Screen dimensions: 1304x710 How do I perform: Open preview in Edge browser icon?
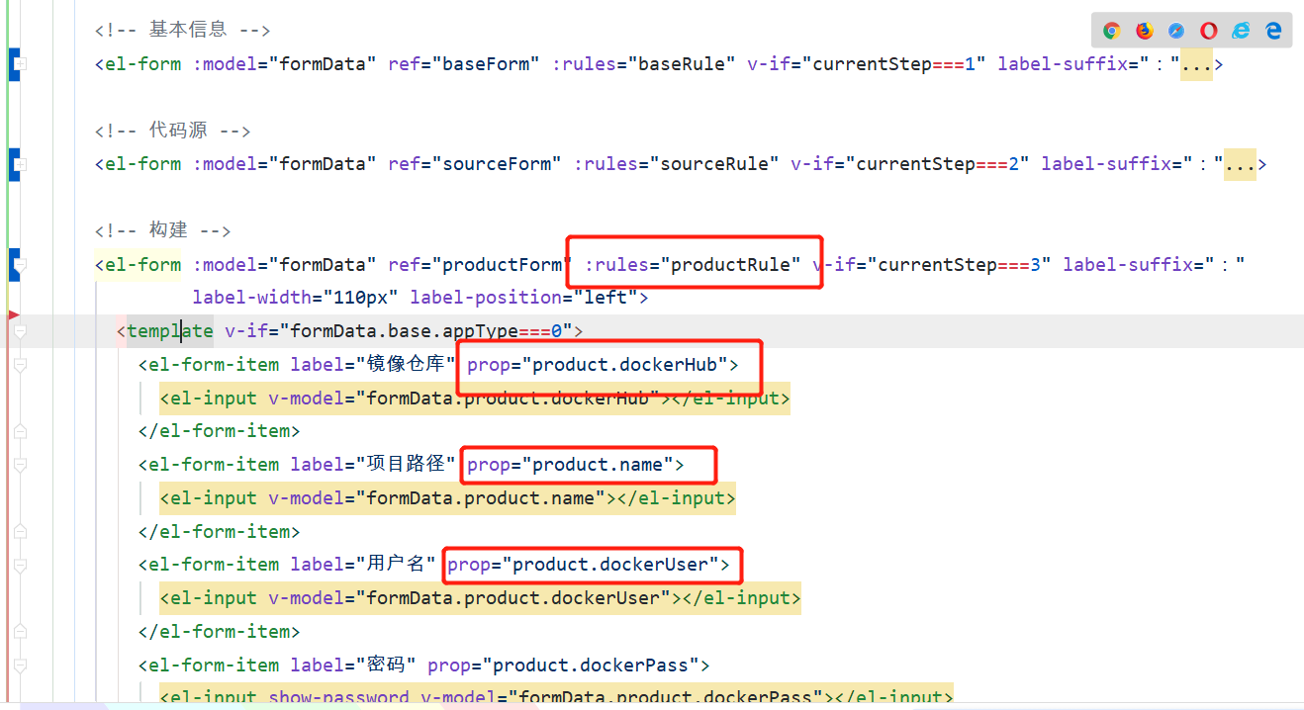pos(1273,31)
